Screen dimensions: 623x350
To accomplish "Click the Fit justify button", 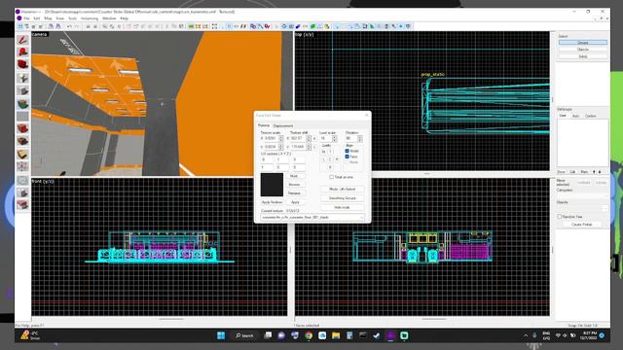I will [323, 152].
